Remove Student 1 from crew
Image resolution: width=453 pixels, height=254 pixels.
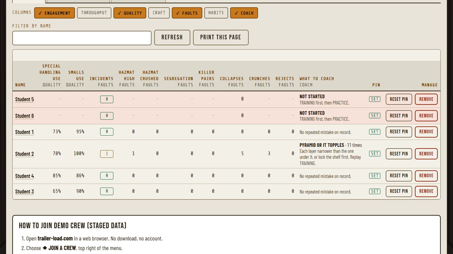pos(426,132)
